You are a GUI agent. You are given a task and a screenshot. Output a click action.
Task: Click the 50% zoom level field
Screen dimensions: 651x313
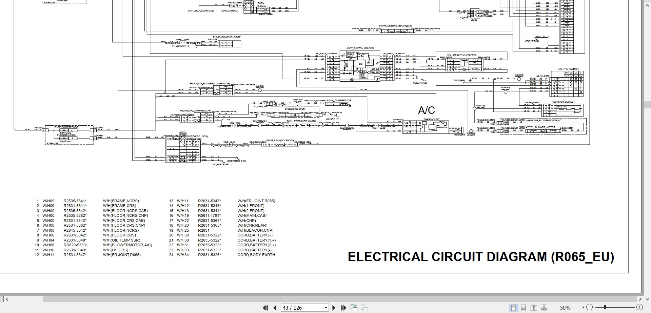point(565,308)
